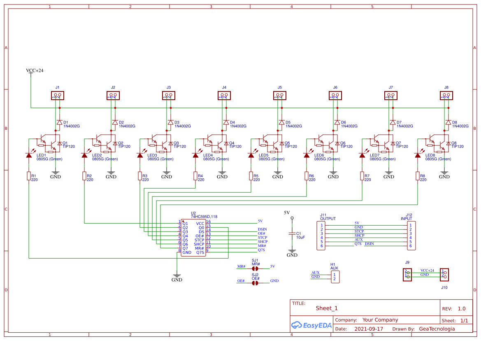This screenshot has height=341, width=481.
Task: Click the Drawn By GeaTecnologia text
Action: tap(437, 329)
